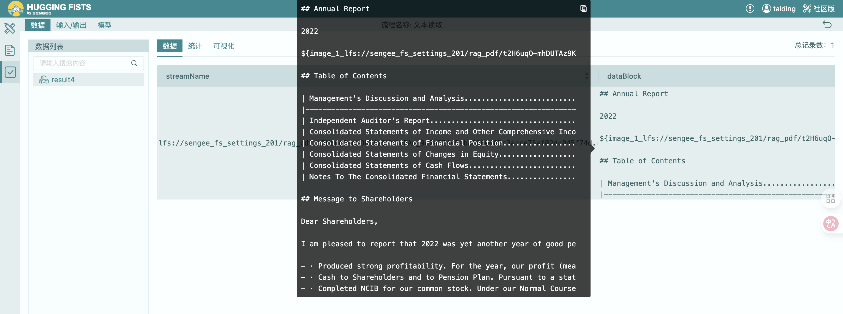Viewport: 843px width, 314px height.
Task: Click the search magnifier icon
Action: click(x=134, y=63)
